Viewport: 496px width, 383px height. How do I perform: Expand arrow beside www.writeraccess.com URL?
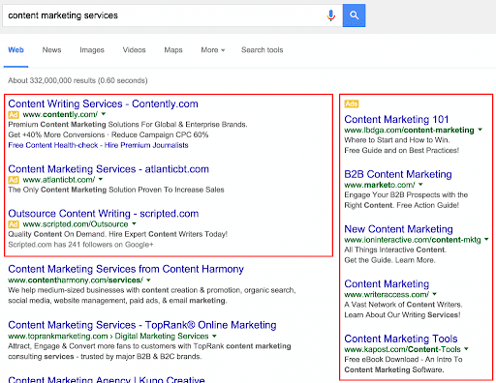tap(435, 294)
